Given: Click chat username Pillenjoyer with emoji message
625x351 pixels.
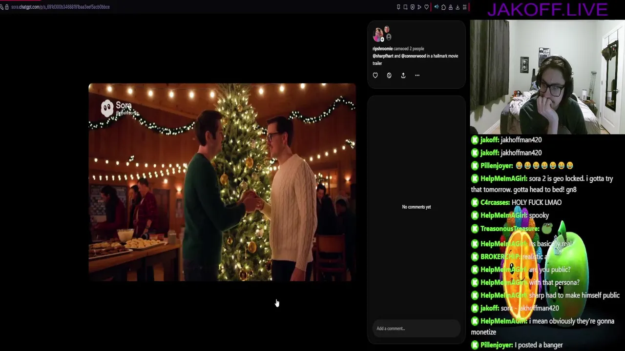Looking at the screenshot, I should [x=497, y=166].
